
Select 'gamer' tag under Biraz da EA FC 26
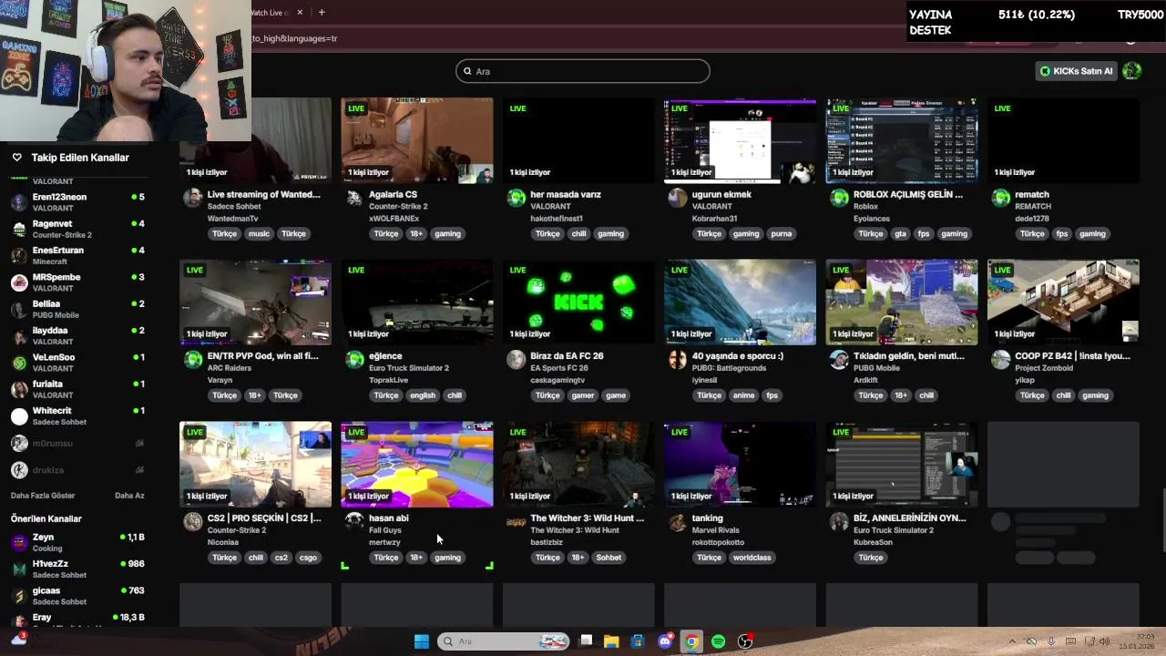[583, 395]
